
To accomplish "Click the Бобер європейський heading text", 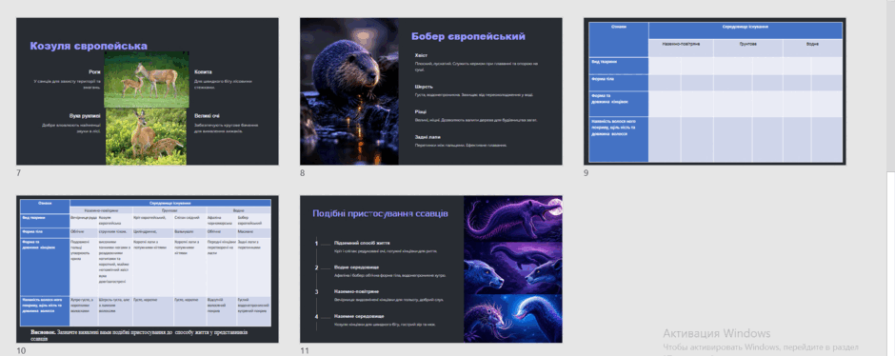I will tap(468, 36).
